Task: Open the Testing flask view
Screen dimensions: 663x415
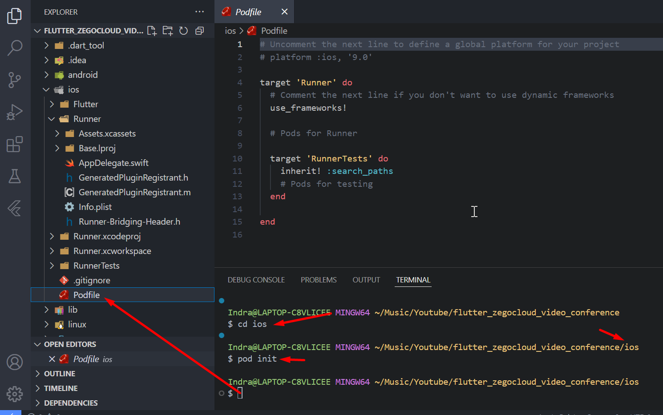Action: (15, 176)
